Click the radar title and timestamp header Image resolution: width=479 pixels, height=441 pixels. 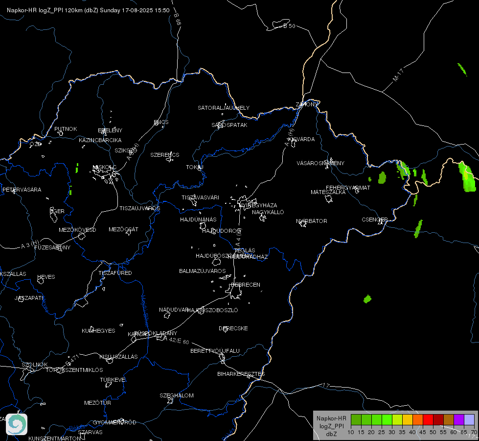pos(88,10)
